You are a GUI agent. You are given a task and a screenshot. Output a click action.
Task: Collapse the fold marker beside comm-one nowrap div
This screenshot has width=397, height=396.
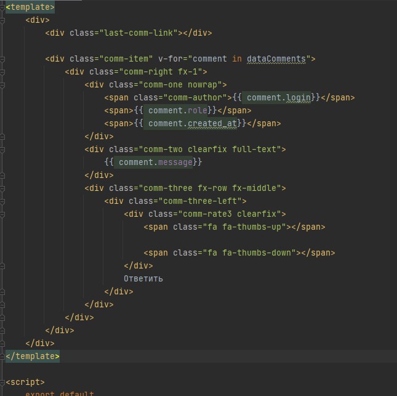(x=2, y=85)
